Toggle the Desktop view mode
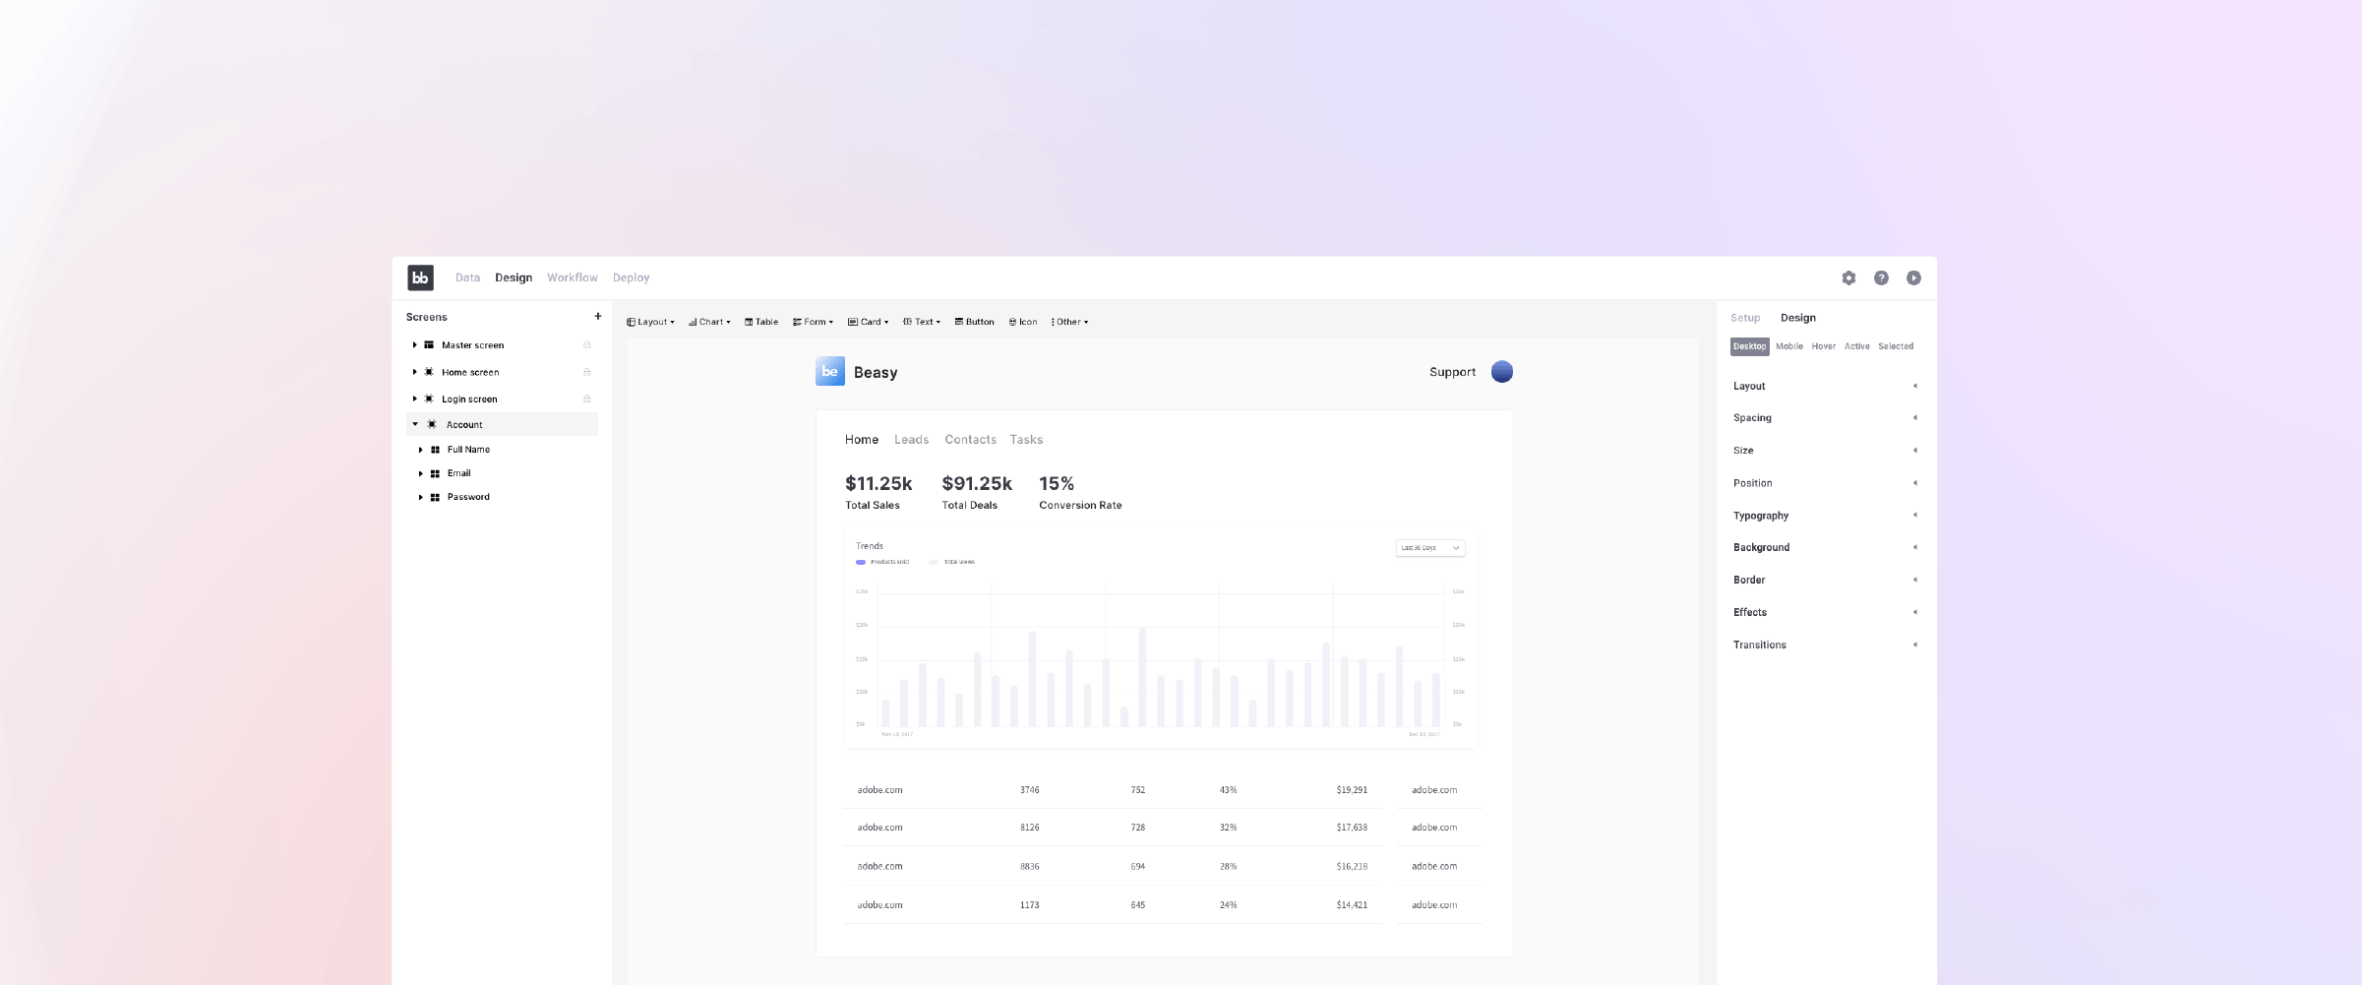 tap(1749, 345)
